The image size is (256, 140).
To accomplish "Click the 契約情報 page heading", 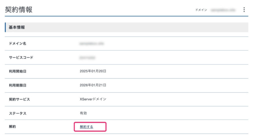I will (18, 10).
